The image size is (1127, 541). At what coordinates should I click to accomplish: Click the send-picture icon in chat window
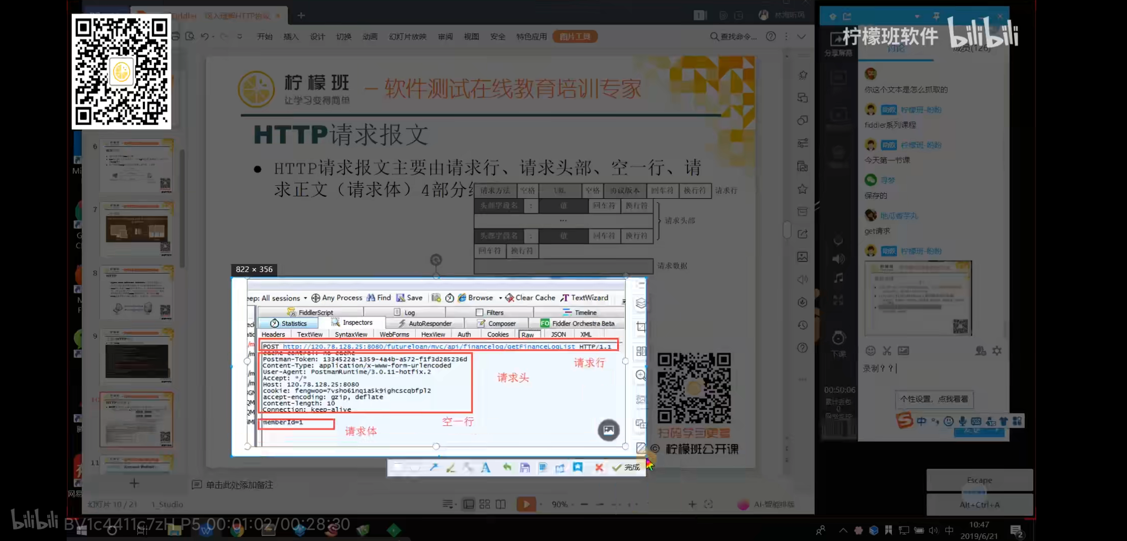[x=903, y=351]
